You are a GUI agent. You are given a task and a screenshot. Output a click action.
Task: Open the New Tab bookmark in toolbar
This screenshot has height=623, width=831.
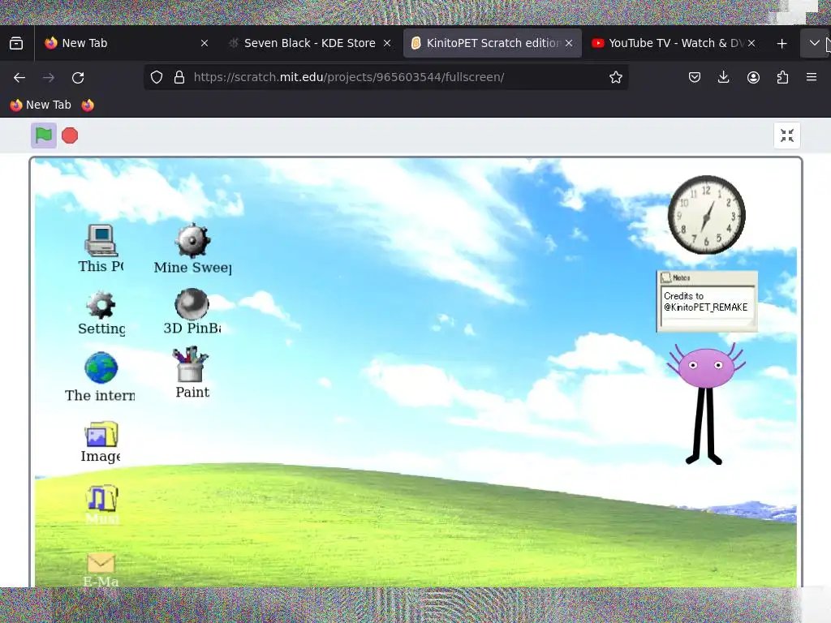[41, 105]
